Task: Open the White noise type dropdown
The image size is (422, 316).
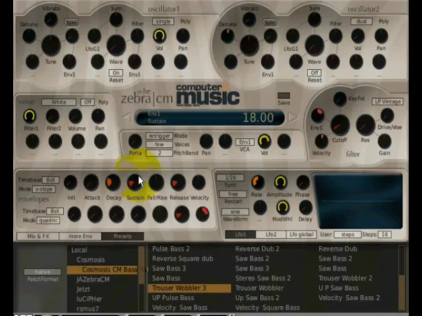Action: [x=59, y=102]
